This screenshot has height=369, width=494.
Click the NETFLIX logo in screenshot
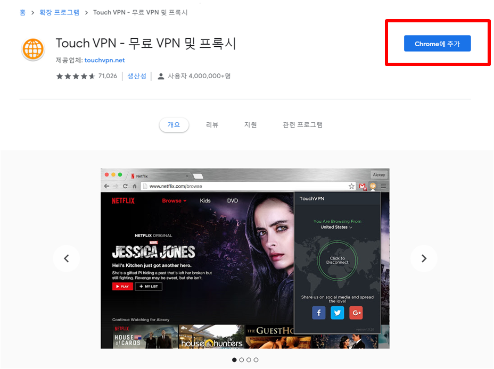pyautogui.click(x=123, y=200)
